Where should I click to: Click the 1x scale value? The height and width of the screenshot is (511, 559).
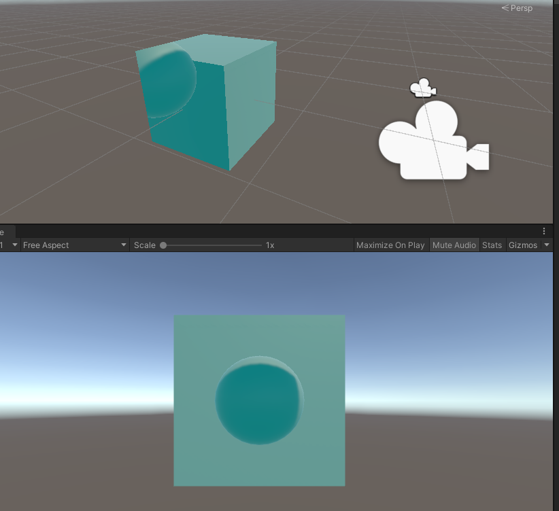270,245
